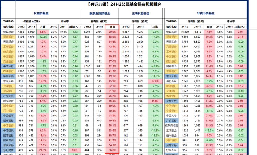The image size is (257, 155).
Task: Select 浦发银行 index fund change 50.0%
Action: point(112,106)
